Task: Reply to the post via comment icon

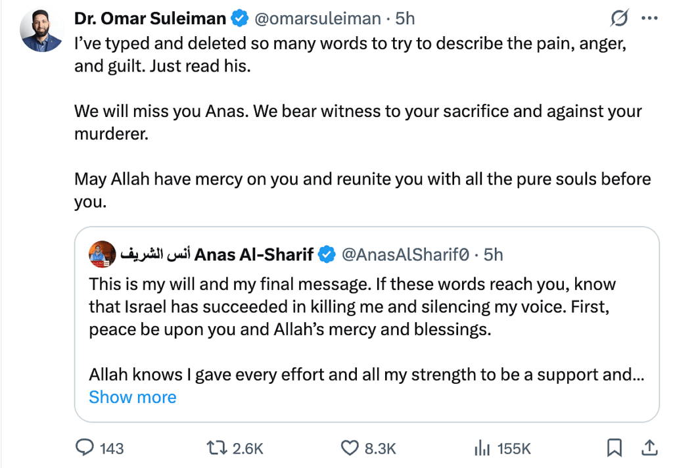Action: pos(85,448)
